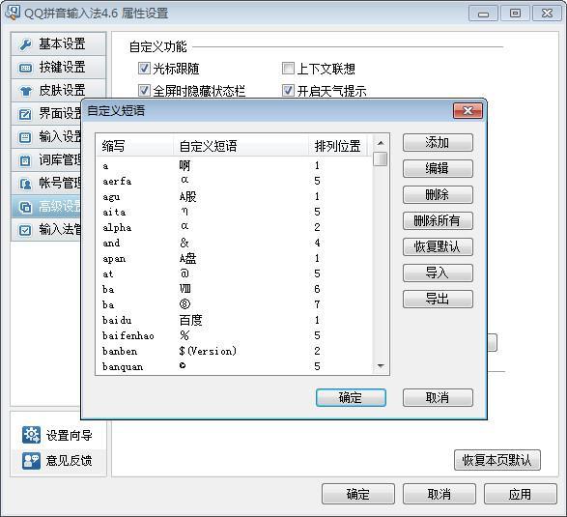Select the 'at' @ row
This screenshot has height=517, width=567.
[235, 273]
